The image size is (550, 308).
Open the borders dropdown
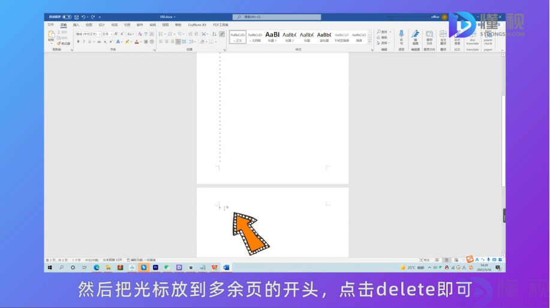click(x=215, y=42)
